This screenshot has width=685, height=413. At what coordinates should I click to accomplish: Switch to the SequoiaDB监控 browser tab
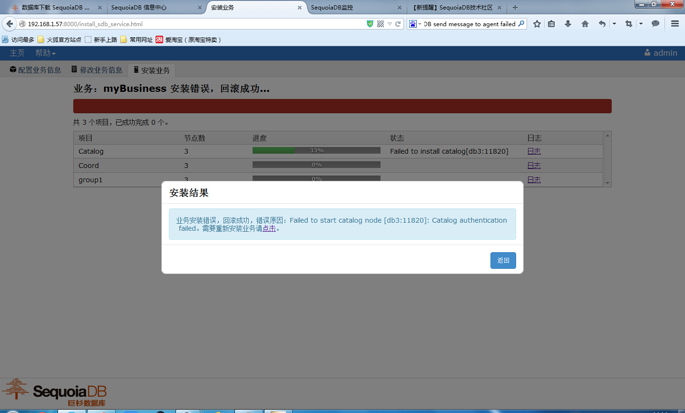[352, 8]
